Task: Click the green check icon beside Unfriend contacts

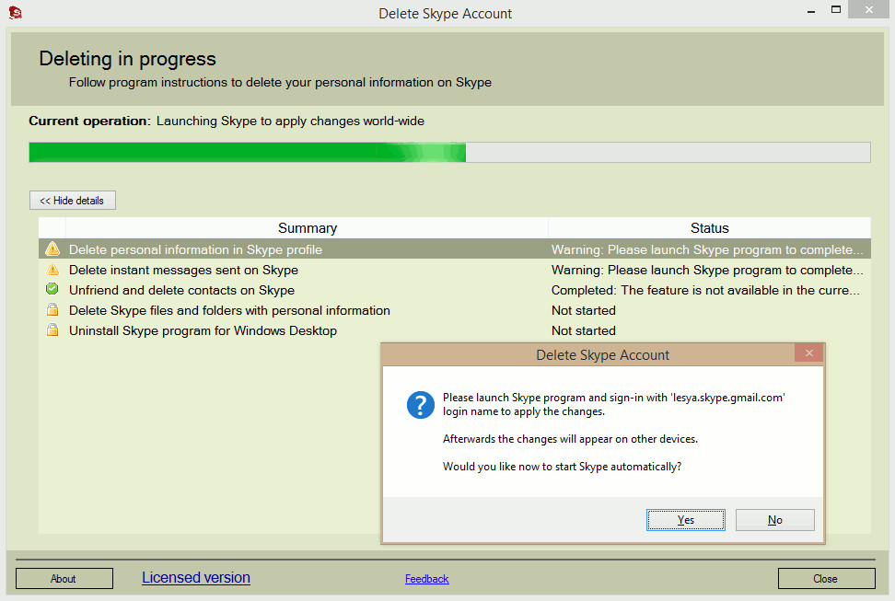Action: 52,289
